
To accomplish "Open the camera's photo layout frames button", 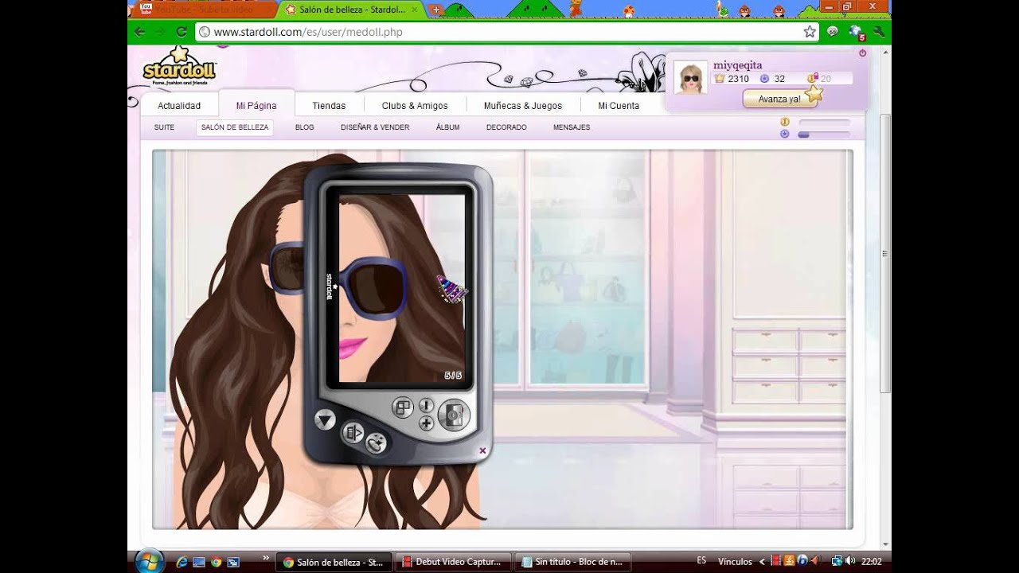I will pyautogui.click(x=404, y=408).
